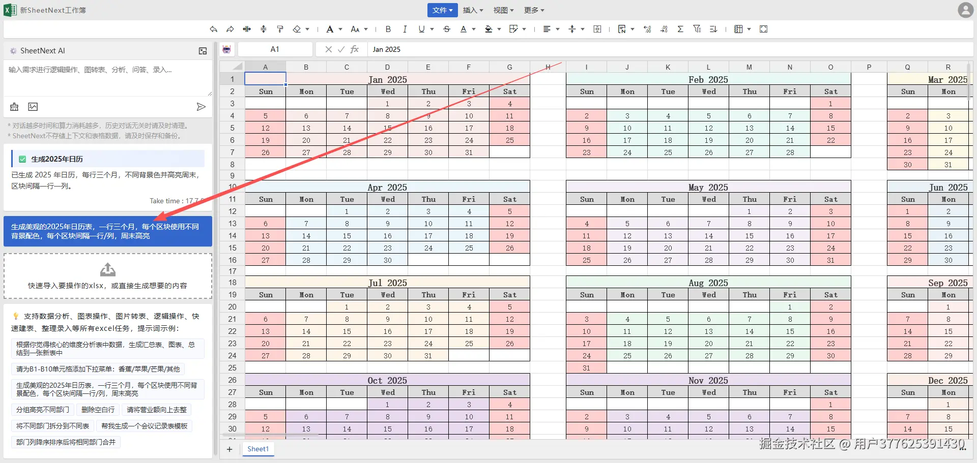Click the Sigma sum icon
The width and height of the screenshot is (977, 463).
click(x=680, y=29)
